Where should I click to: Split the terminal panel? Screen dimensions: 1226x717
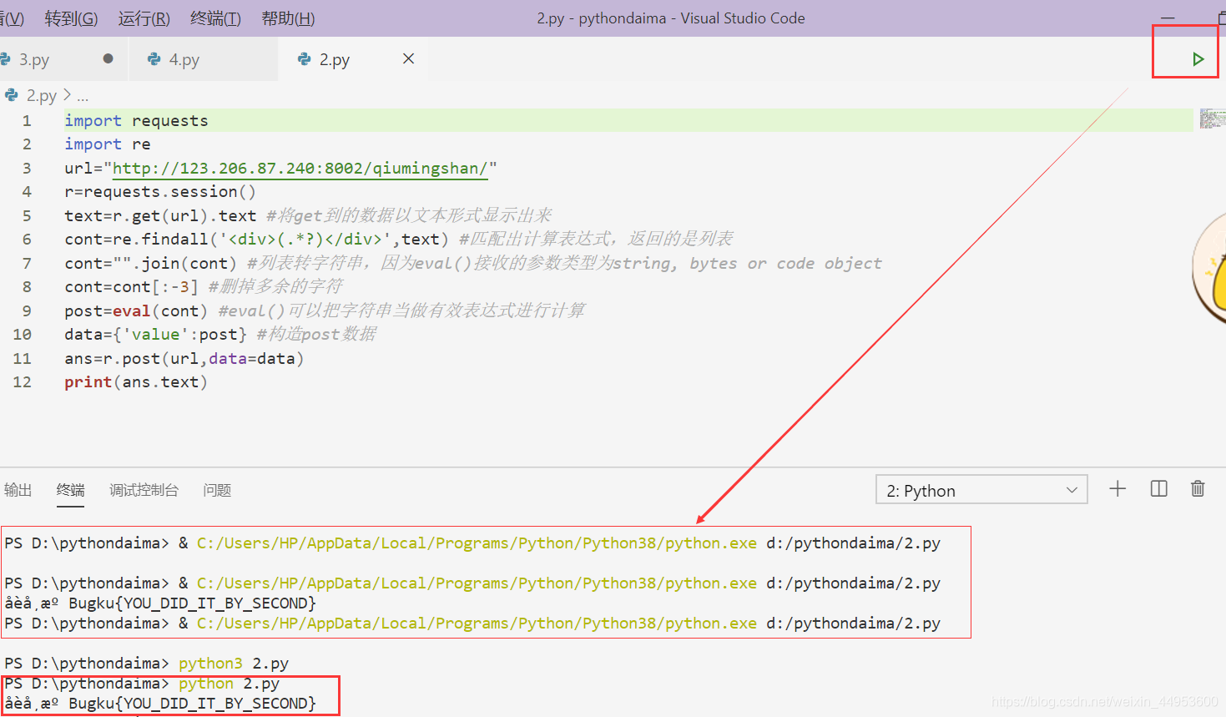tap(1158, 489)
